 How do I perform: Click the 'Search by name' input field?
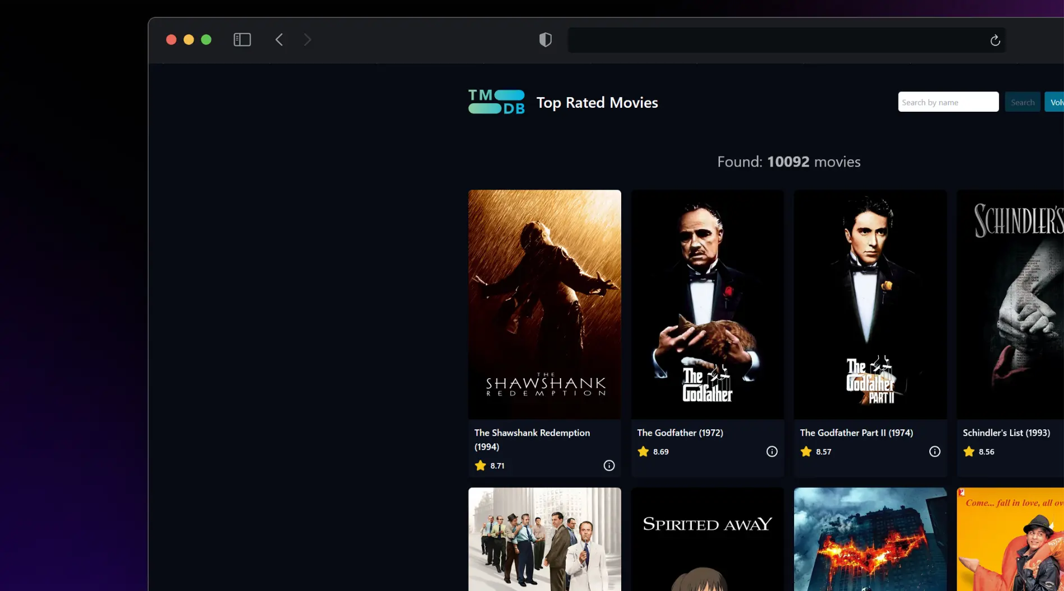click(948, 102)
